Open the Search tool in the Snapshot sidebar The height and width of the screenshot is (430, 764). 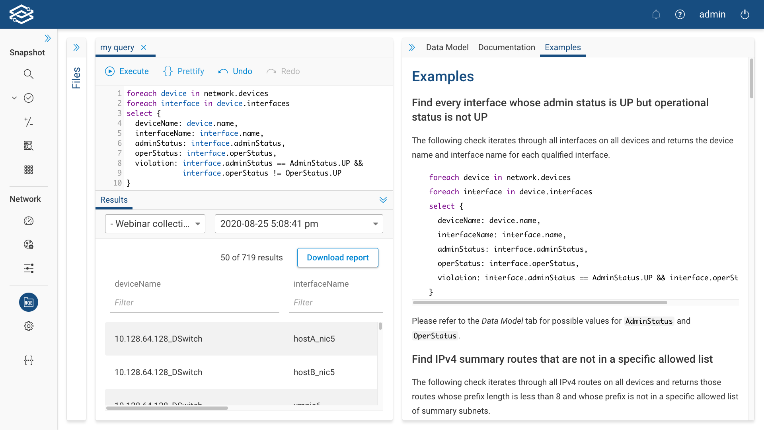(x=29, y=74)
